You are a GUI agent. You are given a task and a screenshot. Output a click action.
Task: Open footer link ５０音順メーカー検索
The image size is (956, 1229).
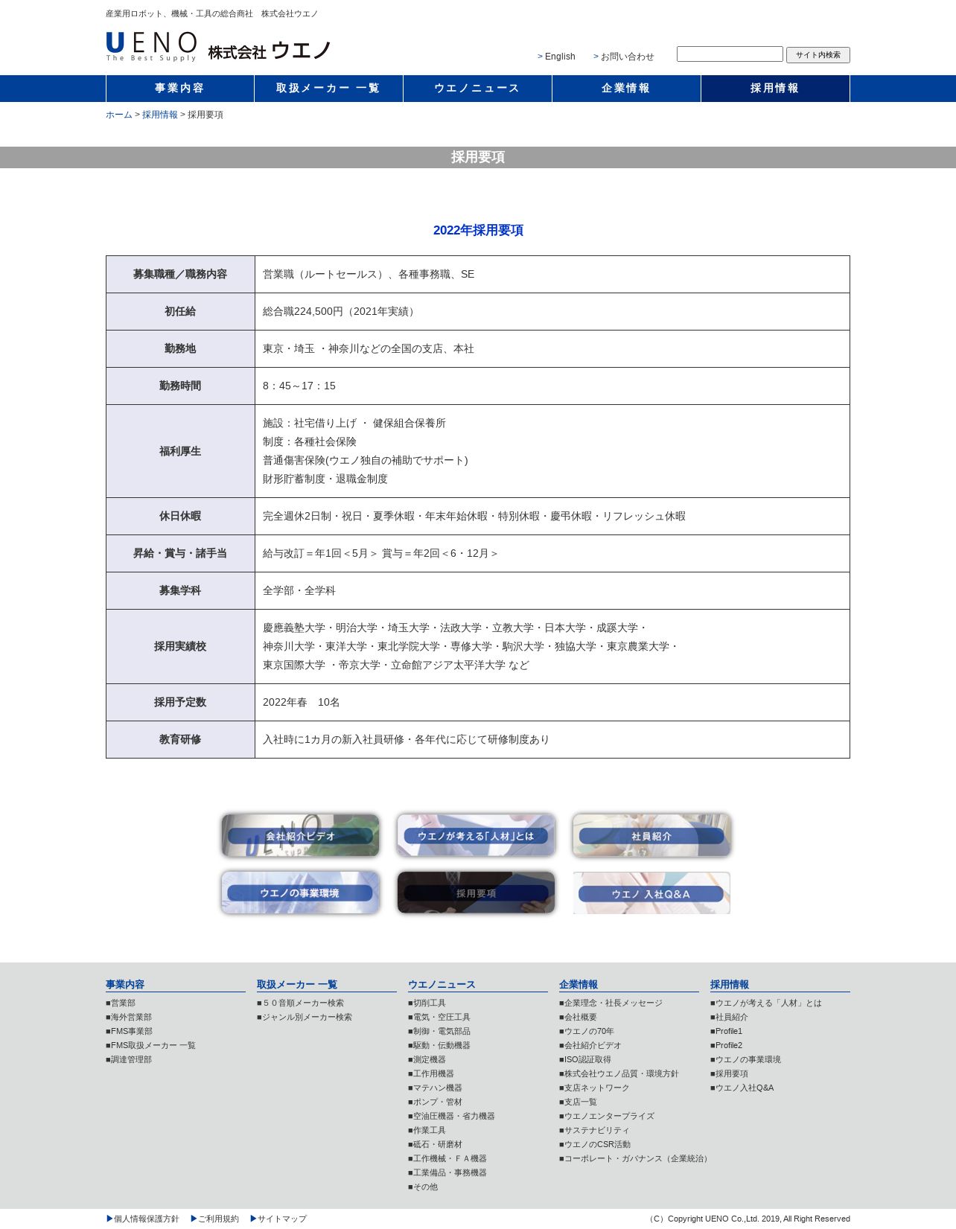tap(300, 1003)
